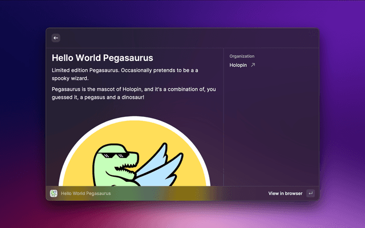Click the small badge icon in bottom bar

pos(54,193)
